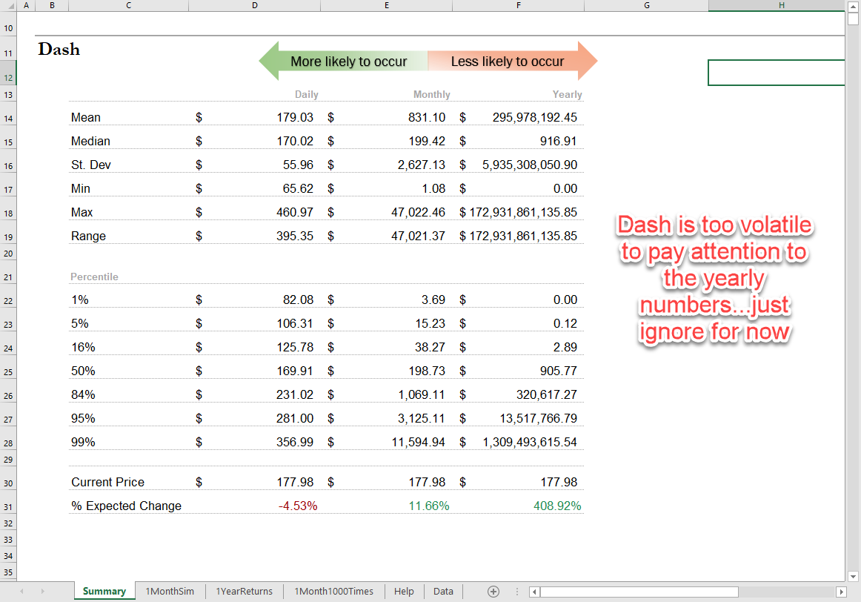861x602 pixels.
Task: Click the select-all corner triangle
Action: coord(11,5)
